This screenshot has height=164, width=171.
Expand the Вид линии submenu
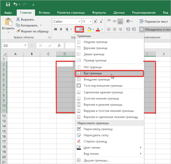(110, 154)
